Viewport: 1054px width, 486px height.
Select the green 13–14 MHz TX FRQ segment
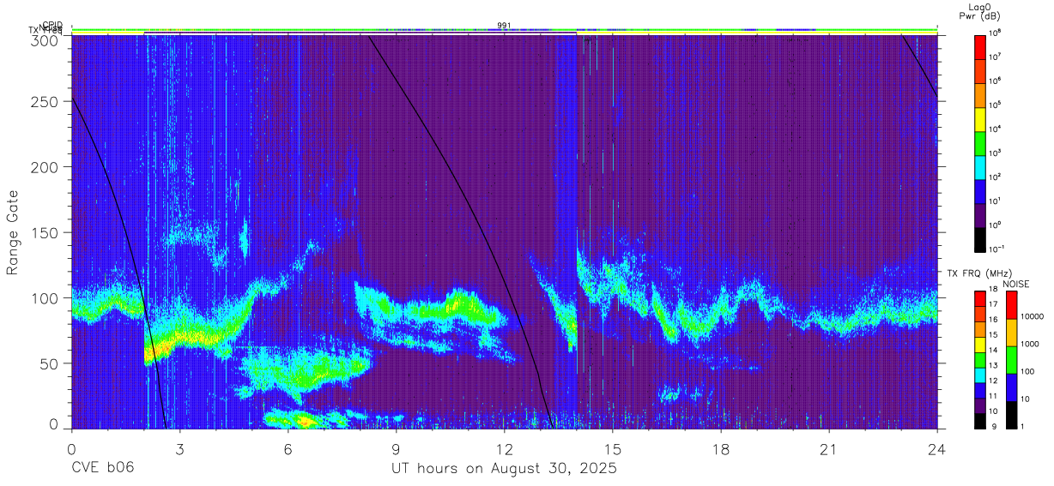(x=980, y=359)
